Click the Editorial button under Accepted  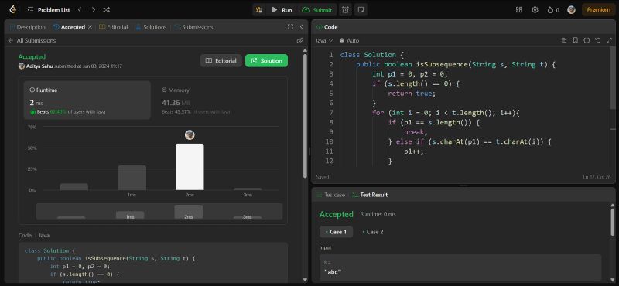point(221,61)
